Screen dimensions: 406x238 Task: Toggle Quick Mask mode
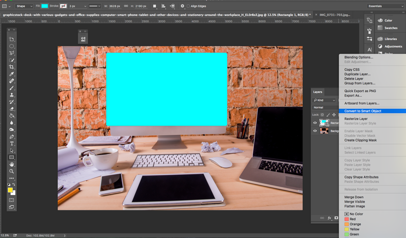point(12,200)
